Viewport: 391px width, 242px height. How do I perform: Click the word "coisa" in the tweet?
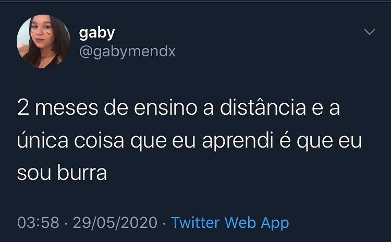tap(99, 140)
